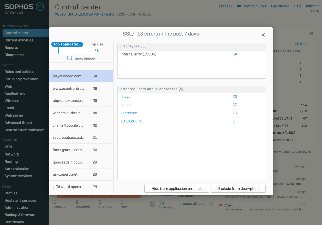322x225 pixels.
Task: Click Exclude from decryption button
Action: coord(238,189)
